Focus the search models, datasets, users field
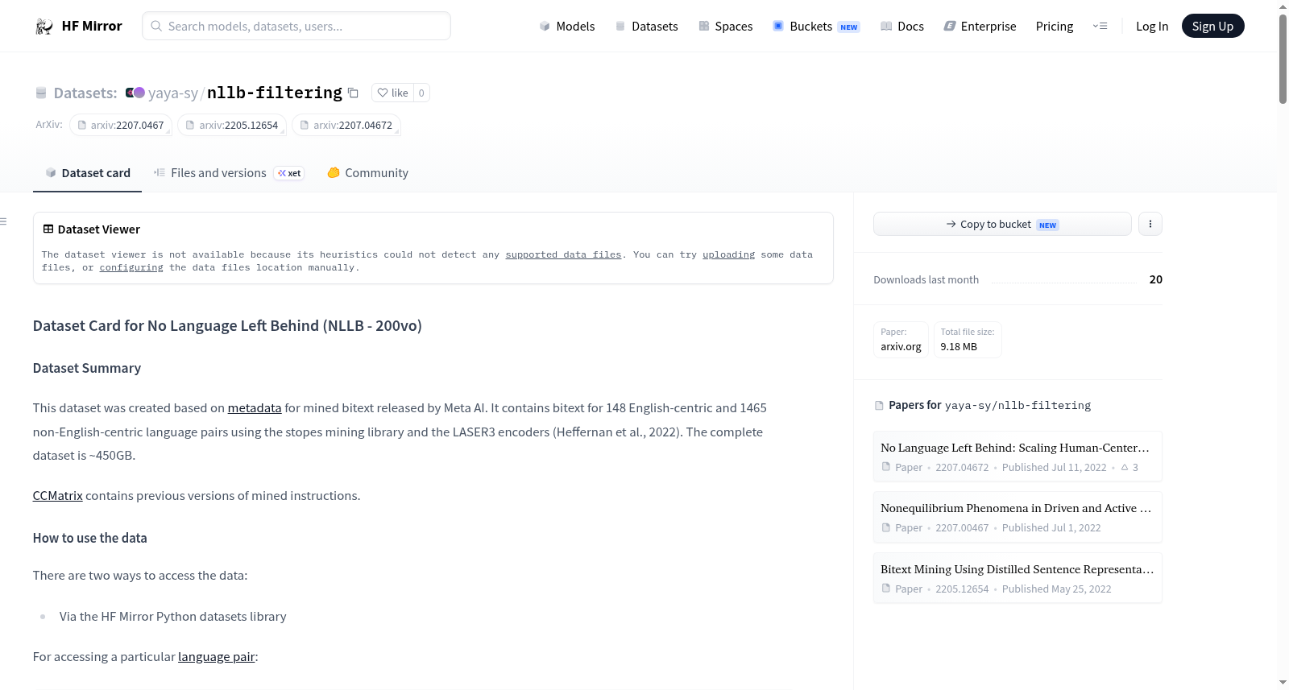 tap(296, 26)
